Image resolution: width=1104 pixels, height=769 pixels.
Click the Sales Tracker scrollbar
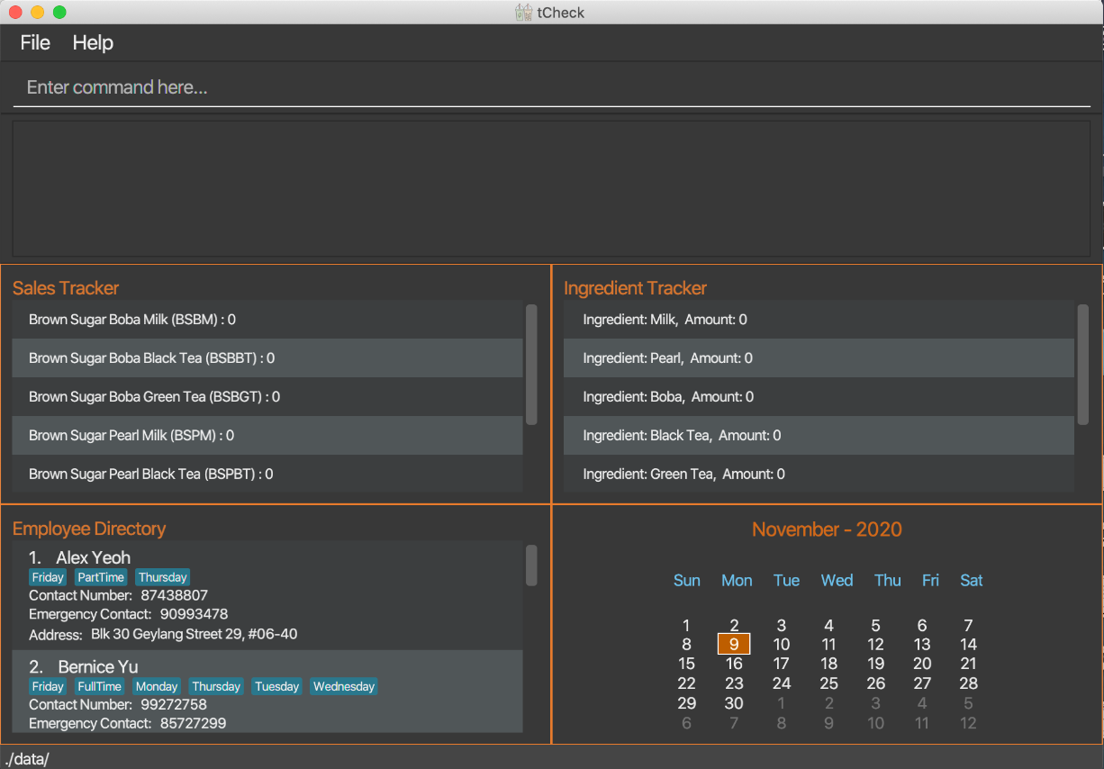click(531, 365)
